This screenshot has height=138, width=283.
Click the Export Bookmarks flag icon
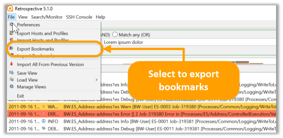click(x=12, y=48)
